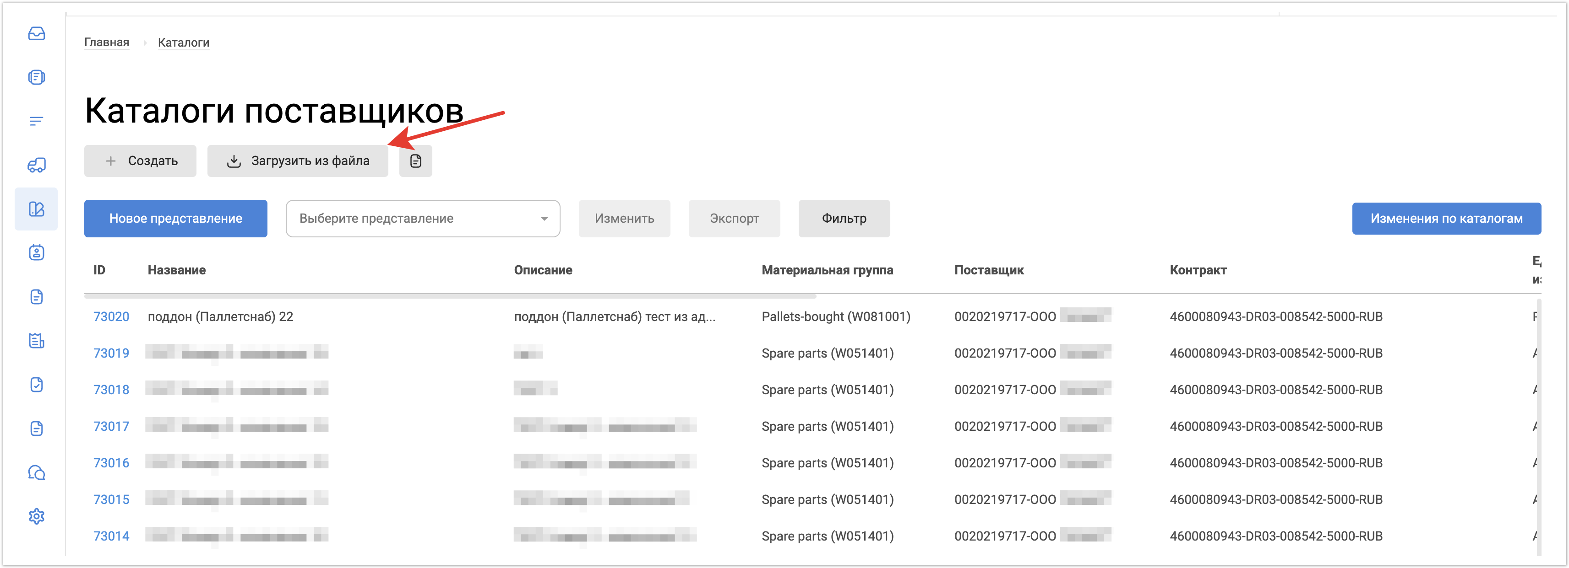Screen dimensions: 1569x568
Task: Click 'Изменения по каталогам' button
Action: (x=1446, y=218)
